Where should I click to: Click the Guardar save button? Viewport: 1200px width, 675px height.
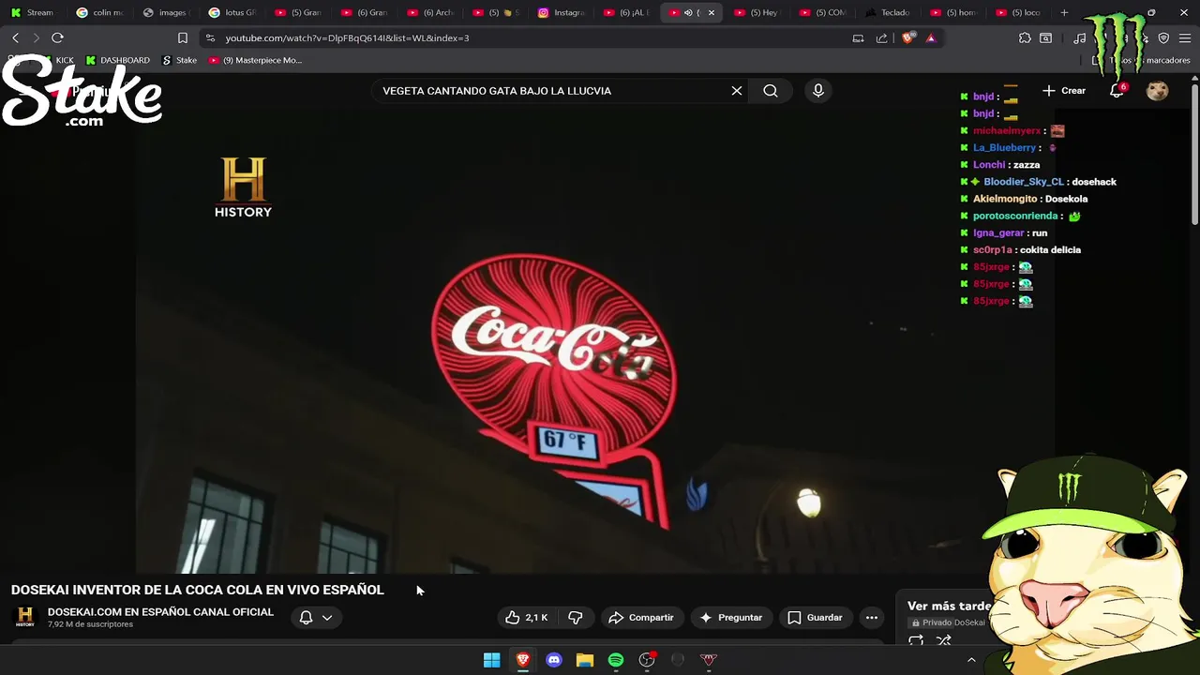815,618
